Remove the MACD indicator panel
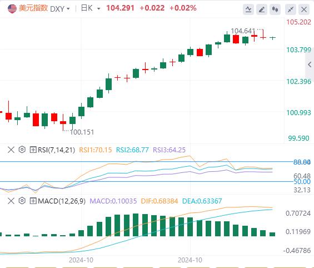 [11, 201]
